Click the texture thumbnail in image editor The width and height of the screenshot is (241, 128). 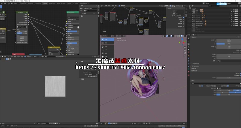pyautogui.click(x=55, y=86)
